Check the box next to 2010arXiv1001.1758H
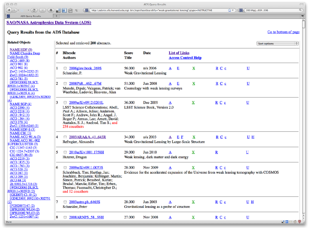The width and height of the screenshot is (312, 228). click(x=65, y=152)
